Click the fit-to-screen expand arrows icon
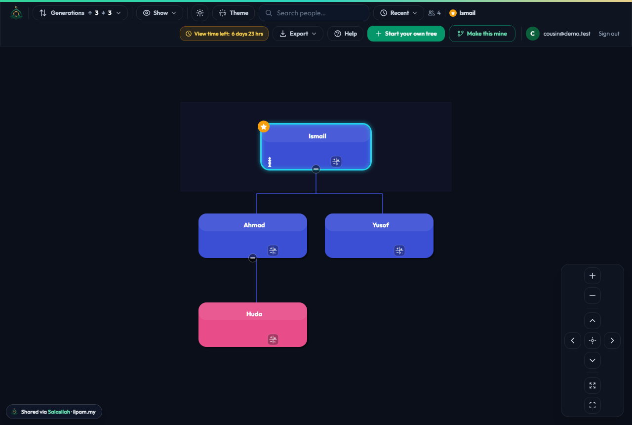The width and height of the screenshot is (632, 425). tap(592, 385)
